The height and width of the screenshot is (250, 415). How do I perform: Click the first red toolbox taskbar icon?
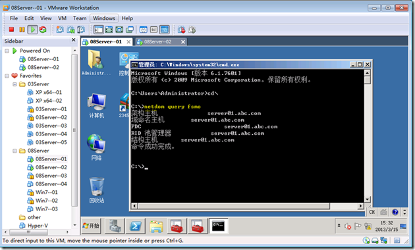click(177, 226)
